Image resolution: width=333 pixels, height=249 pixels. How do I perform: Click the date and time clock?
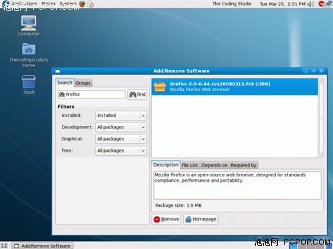tap(282, 4)
